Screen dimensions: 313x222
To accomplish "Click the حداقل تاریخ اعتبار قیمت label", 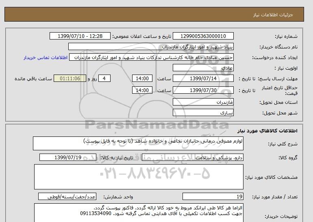I will pyautogui.click(x=280, y=90).
